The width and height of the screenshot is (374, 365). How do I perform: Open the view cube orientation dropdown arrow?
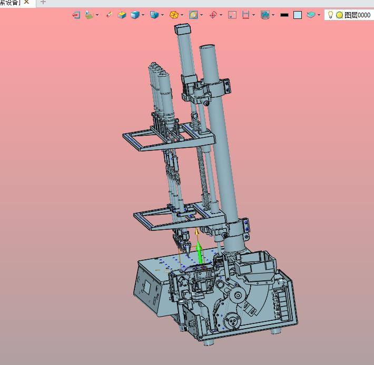(x=162, y=15)
